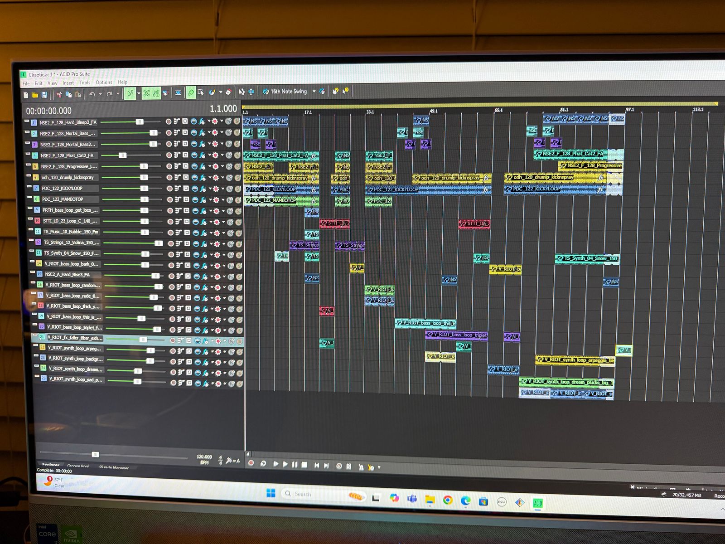The image size is (725, 544).
Task: Open the 16th Note Swing groove dropdown
Action: point(314,91)
